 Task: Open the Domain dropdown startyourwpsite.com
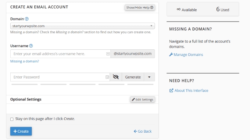[82, 26]
